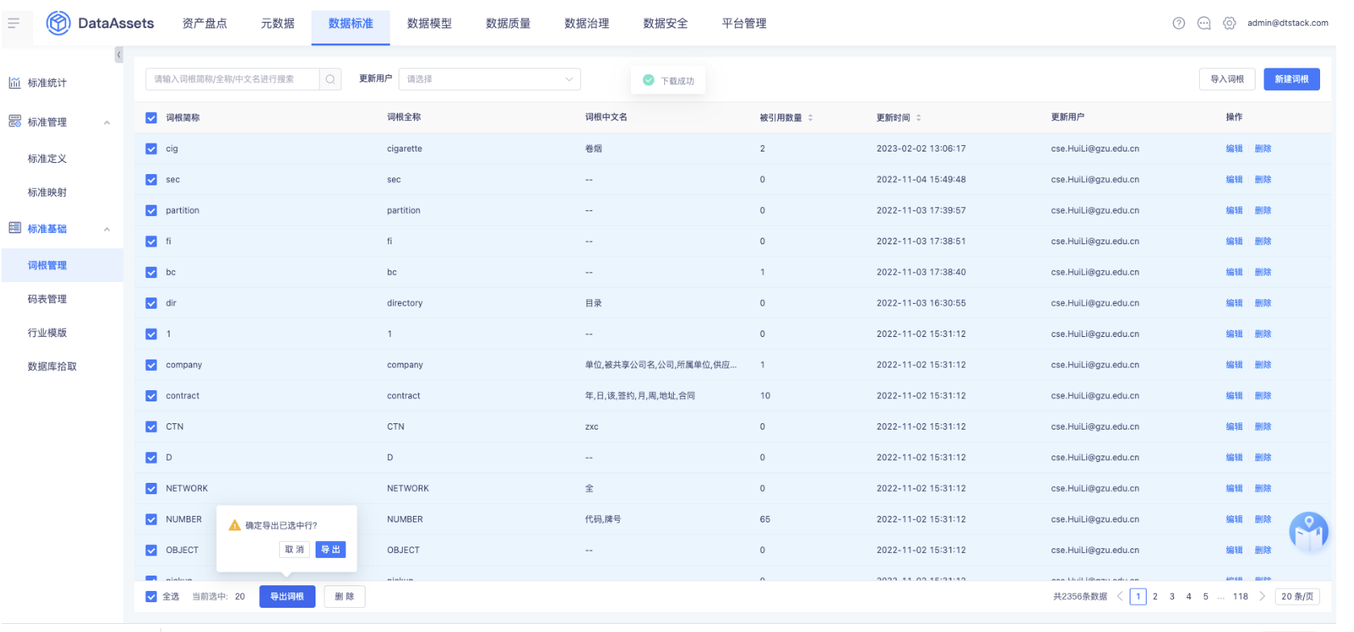
Task: Go to page 5
Action: pyautogui.click(x=1206, y=597)
